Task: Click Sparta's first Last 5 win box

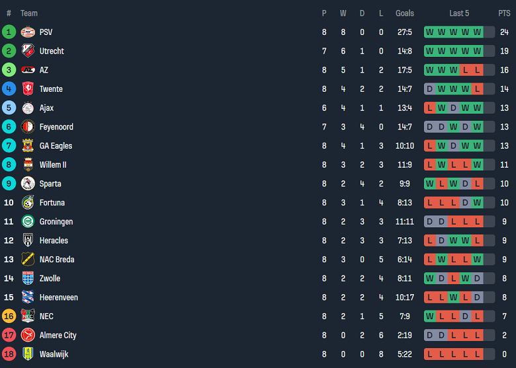Action: [x=430, y=184]
